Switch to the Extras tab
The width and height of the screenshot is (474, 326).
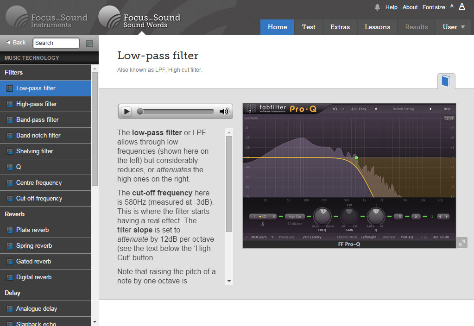point(340,27)
